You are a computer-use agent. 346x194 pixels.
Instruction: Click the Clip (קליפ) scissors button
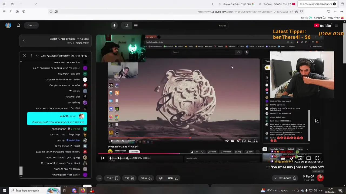click(129, 178)
